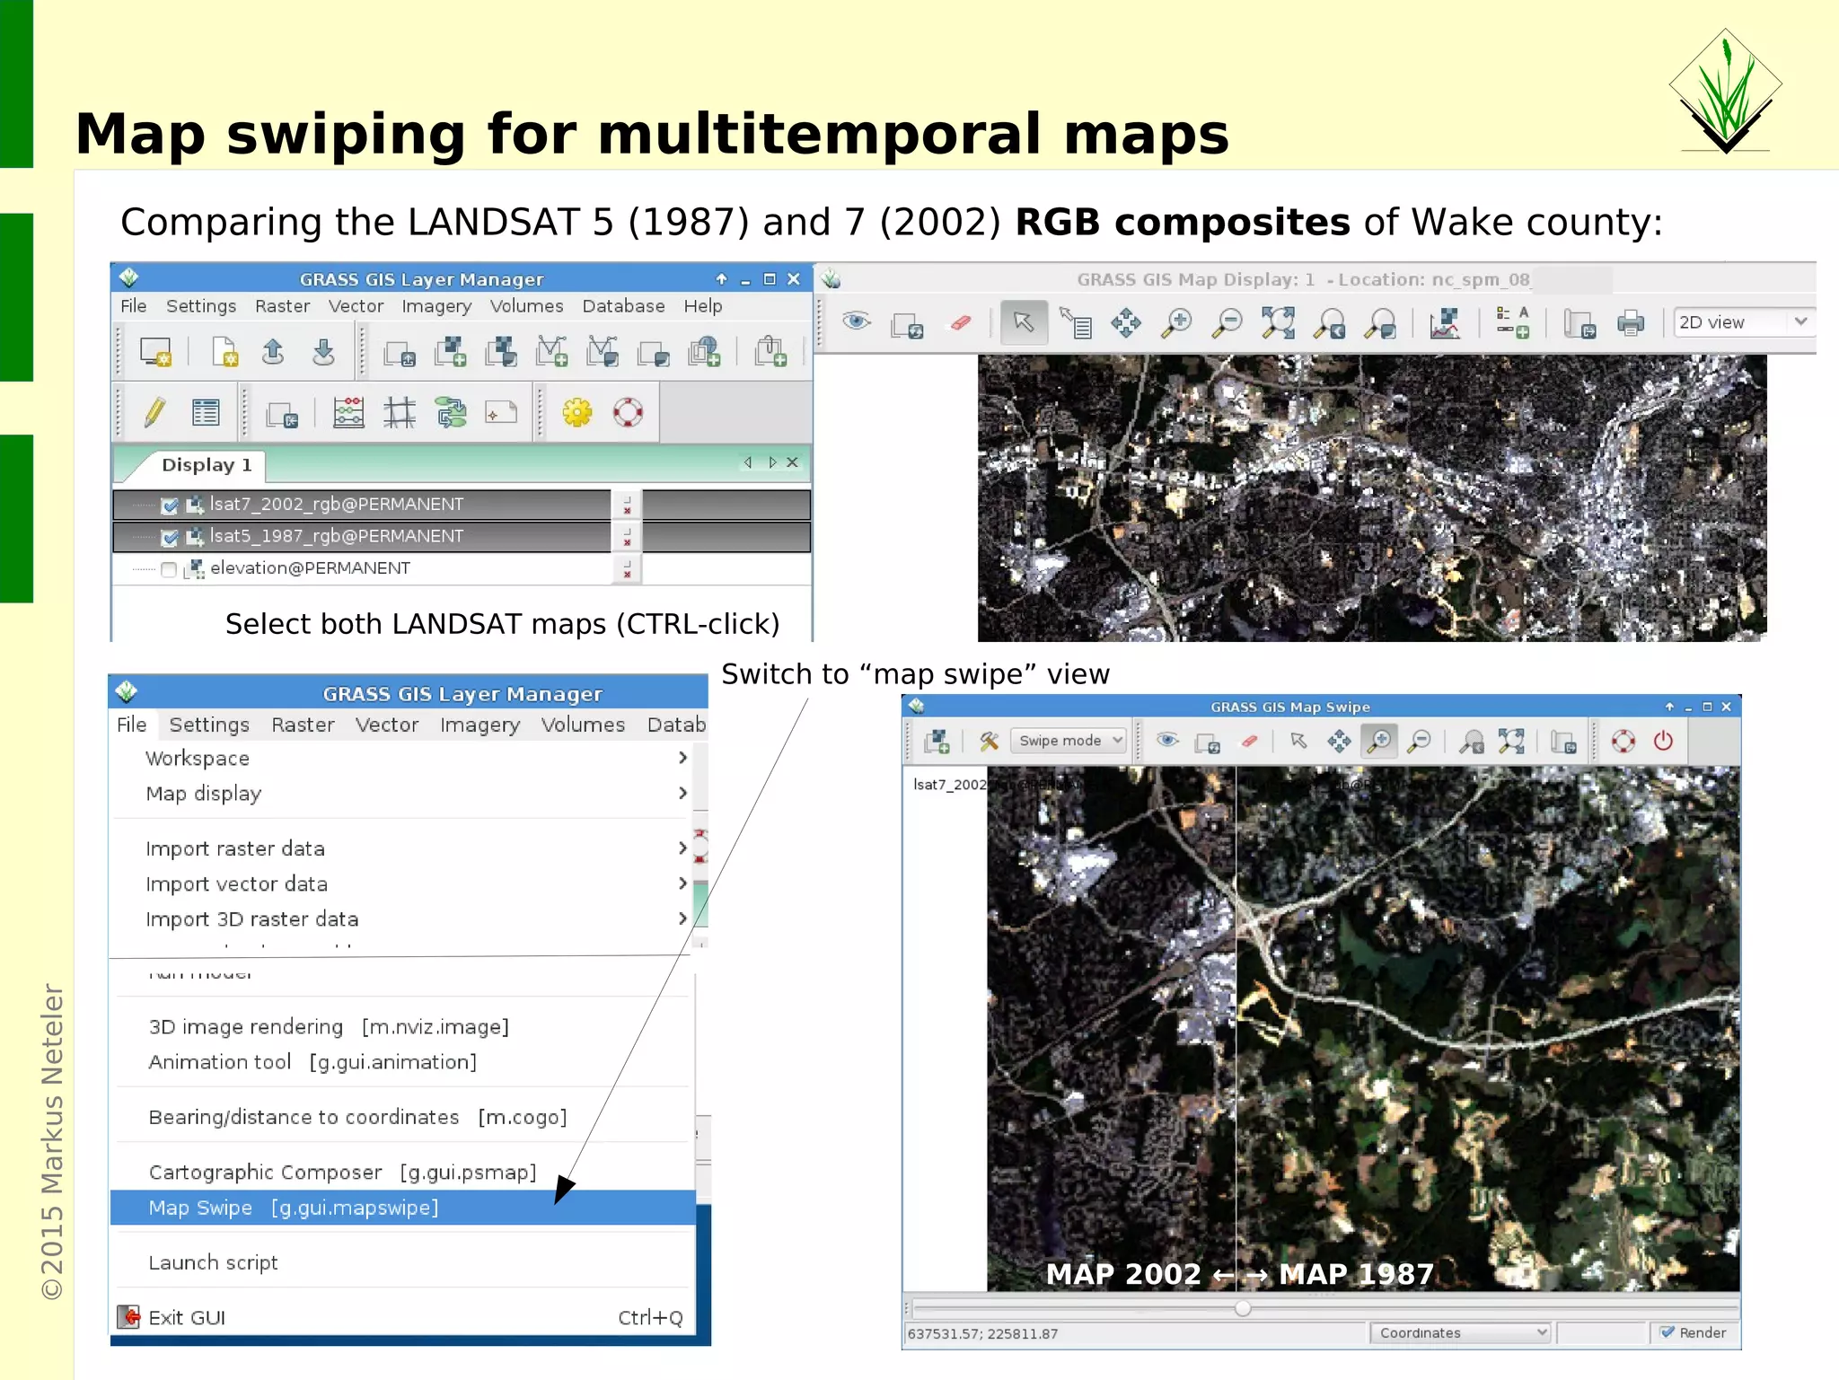
Task: Click the Map Display satellite image canvas
Action: point(1372,497)
